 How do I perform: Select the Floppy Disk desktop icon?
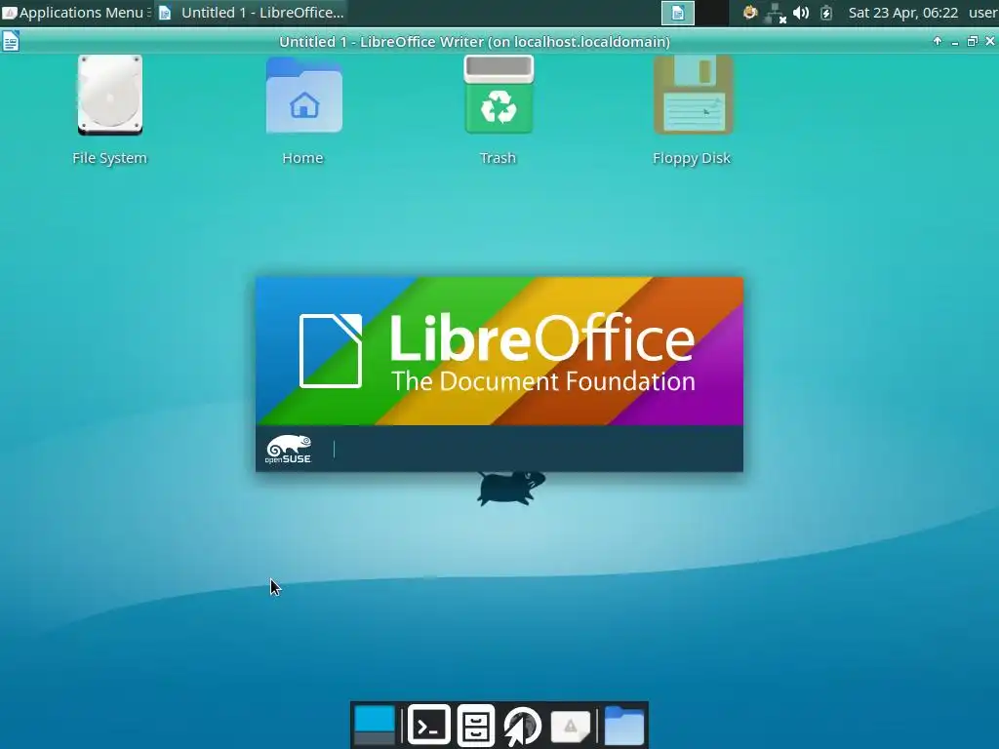[694, 95]
